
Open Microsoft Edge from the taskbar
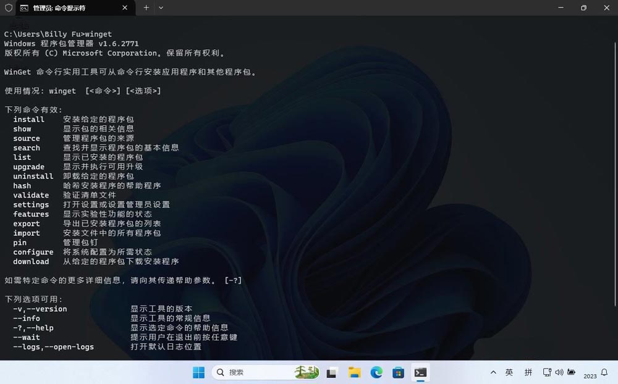tap(376, 372)
